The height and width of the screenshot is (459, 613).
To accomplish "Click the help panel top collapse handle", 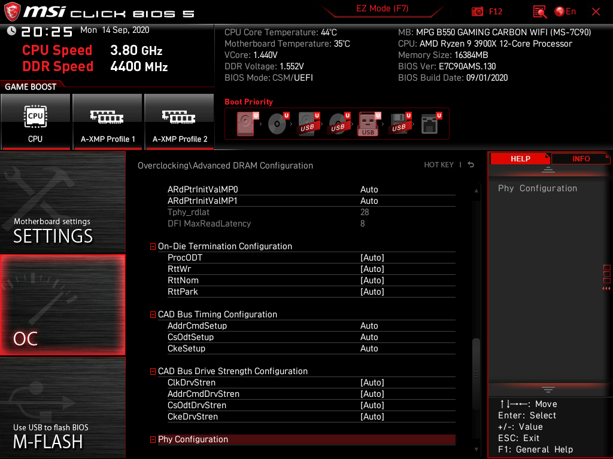I will coord(548,170).
